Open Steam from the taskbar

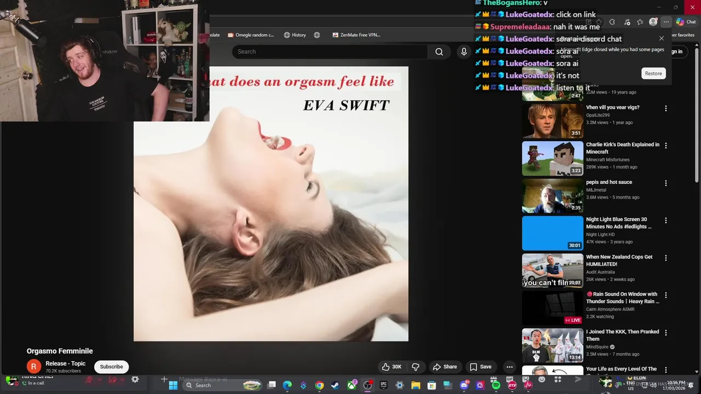point(336,385)
